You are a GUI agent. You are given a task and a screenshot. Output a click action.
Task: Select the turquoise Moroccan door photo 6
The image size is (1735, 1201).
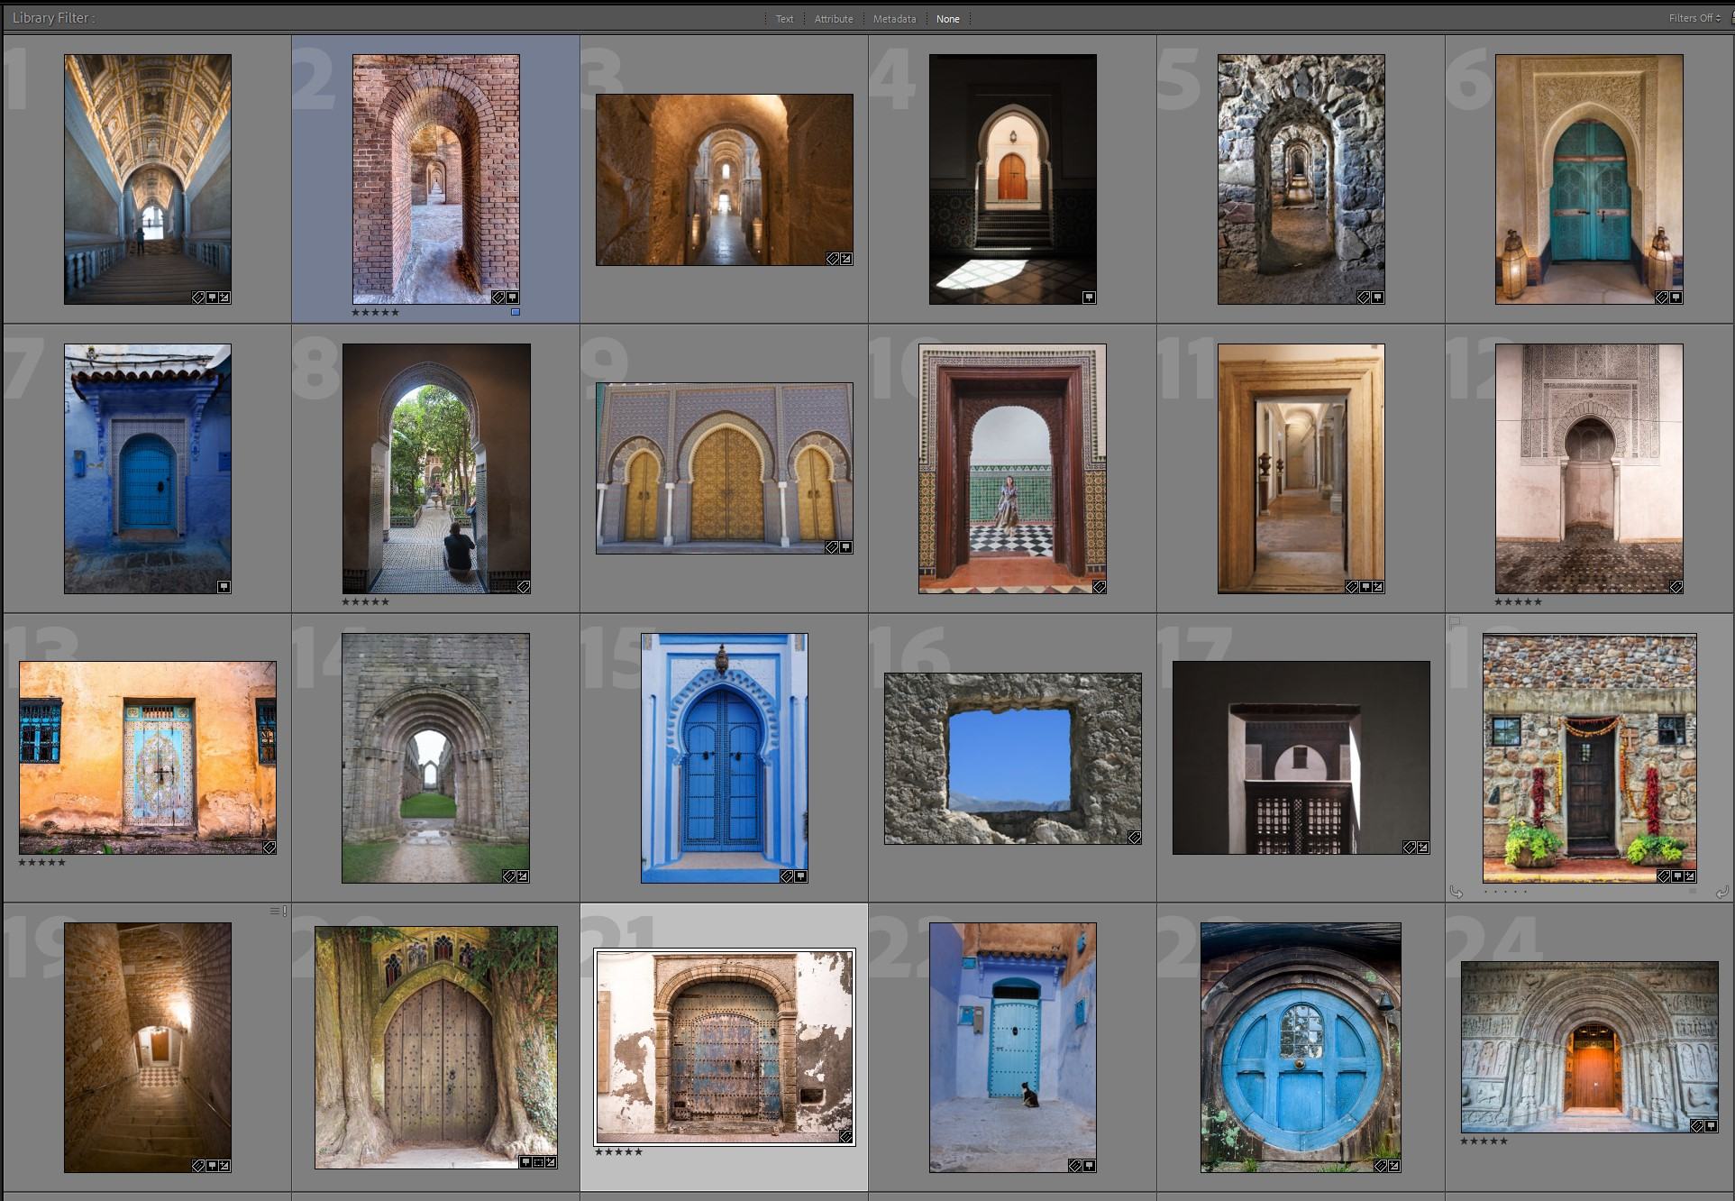(x=1588, y=179)
